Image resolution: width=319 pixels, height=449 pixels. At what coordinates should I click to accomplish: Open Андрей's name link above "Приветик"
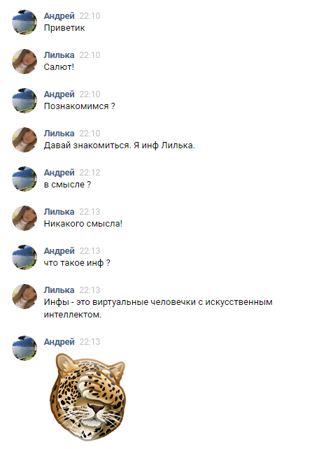coord(59,16)
